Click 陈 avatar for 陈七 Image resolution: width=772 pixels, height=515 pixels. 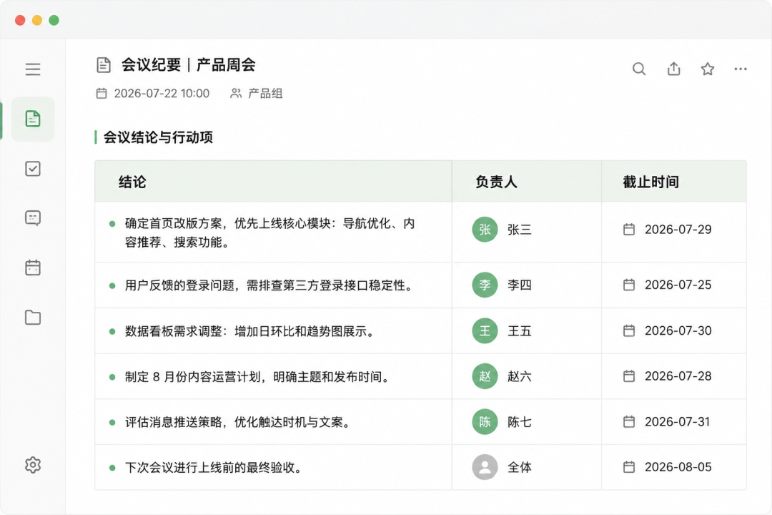485,422
